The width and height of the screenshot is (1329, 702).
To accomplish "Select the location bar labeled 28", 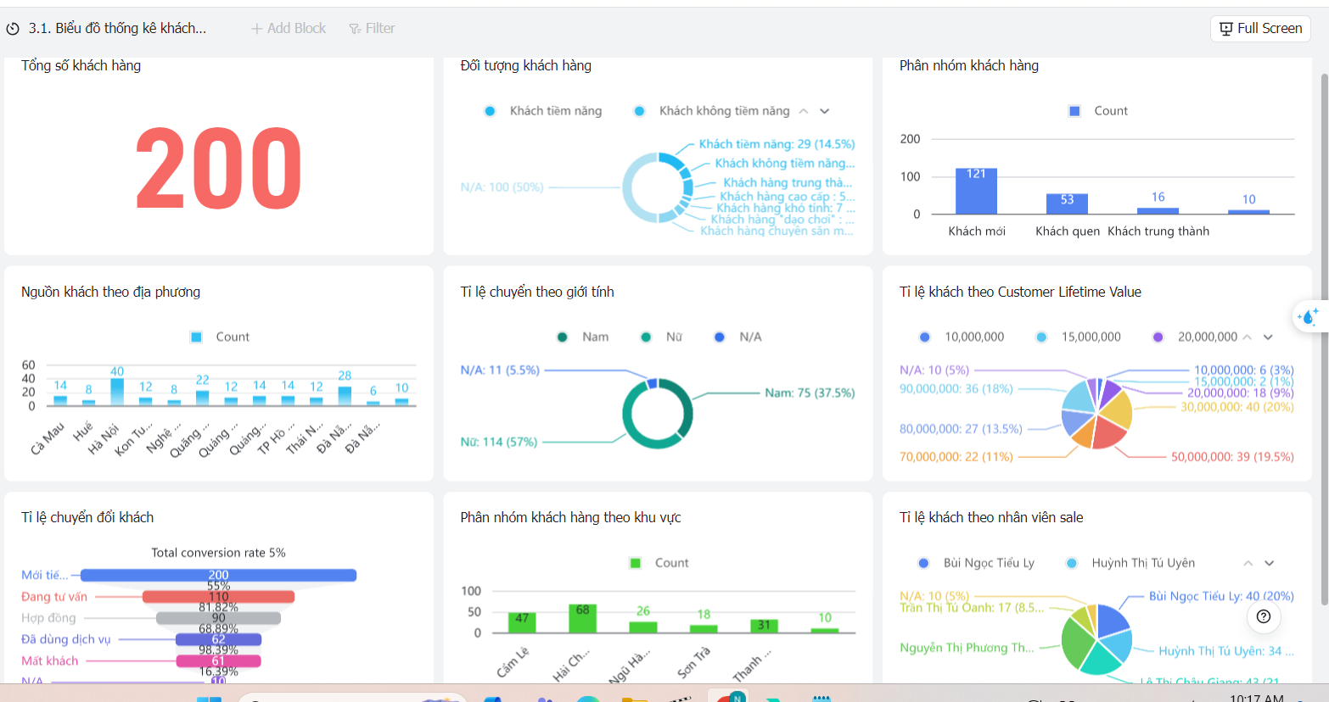I will pos(345,396).
